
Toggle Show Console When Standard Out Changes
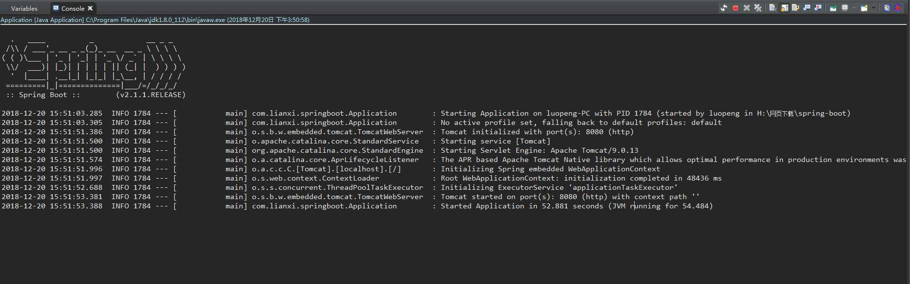(807, 8)
